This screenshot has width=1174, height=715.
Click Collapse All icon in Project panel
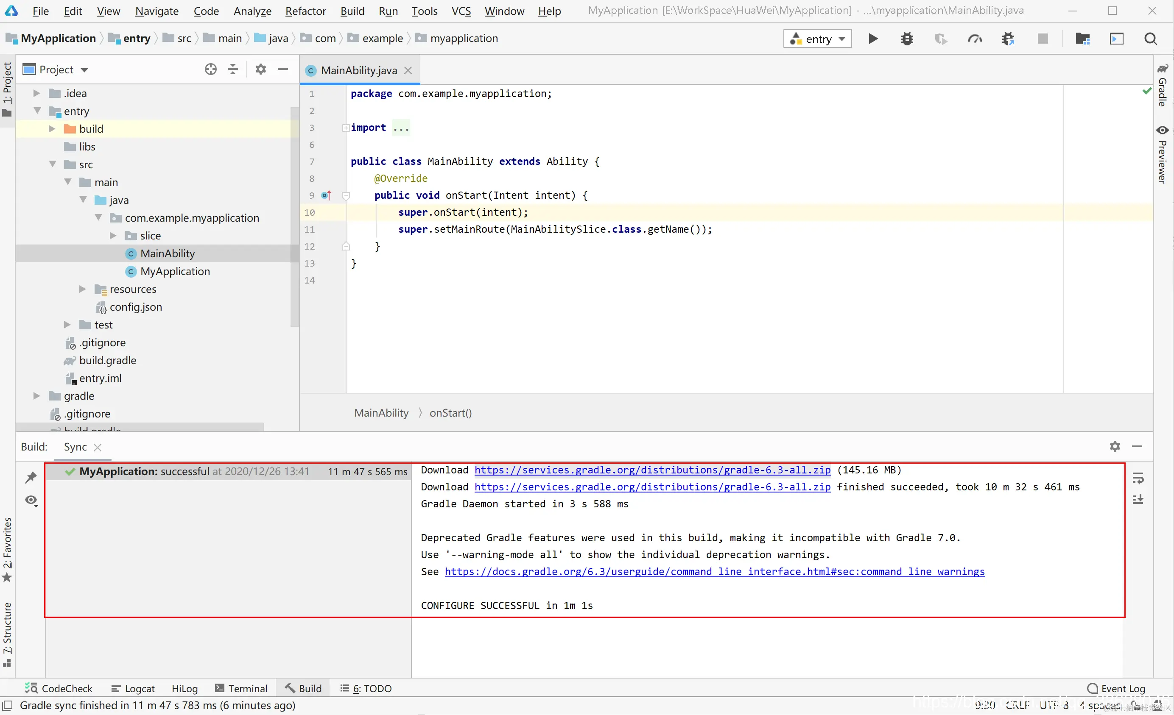[x=232, y=70]
